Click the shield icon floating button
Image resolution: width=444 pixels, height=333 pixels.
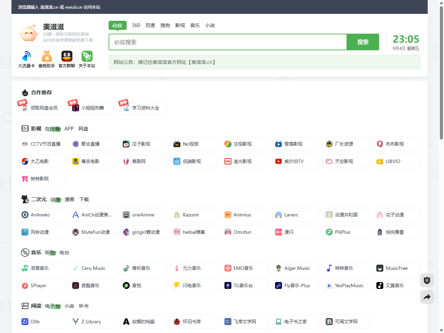point(427,280)
